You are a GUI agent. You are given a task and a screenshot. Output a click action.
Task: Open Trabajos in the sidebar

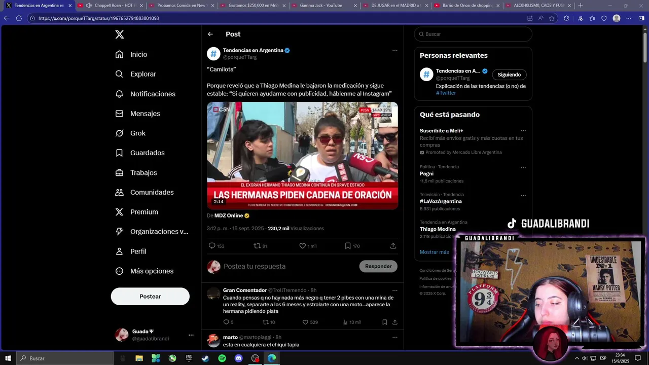136,172
